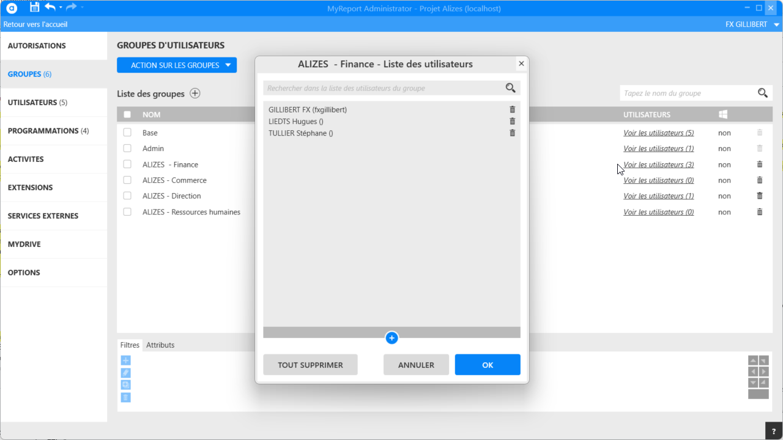The height and width of the screenshot is (440, 783).
Task: Tick the Base group checkbox
Action: click(x=127, y=133)
